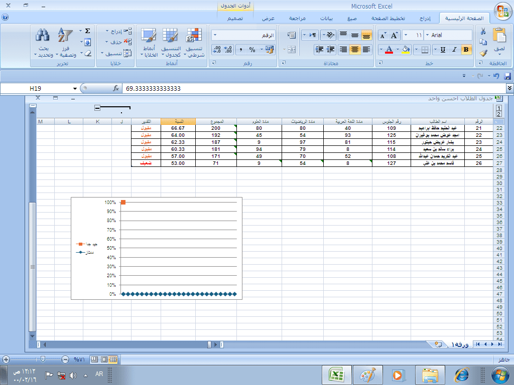Click the Format Painter brush icon
This screenshot has width=514, height=385.
[x=483, y=53]
